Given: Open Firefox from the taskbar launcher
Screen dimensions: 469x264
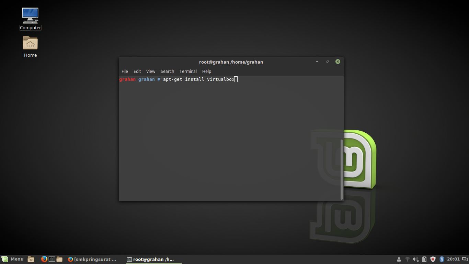Looking at the screenshot, I should 44,259.
